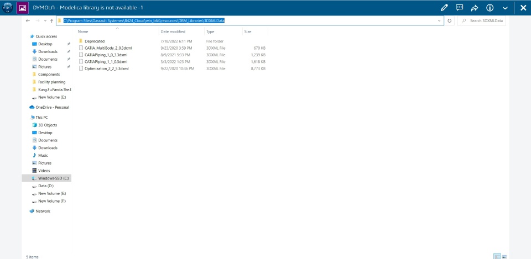Open Kung.Fu.Panda folder in sidebar
This screenshot has width=531, height=259.
click(x=55, y=89)
